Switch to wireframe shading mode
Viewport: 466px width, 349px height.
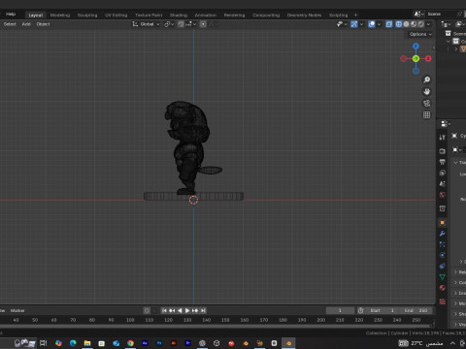399,24
